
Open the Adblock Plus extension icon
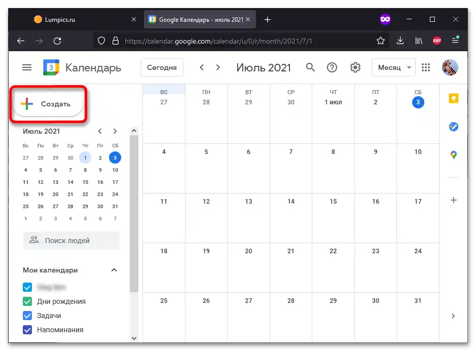coord(437,41)
